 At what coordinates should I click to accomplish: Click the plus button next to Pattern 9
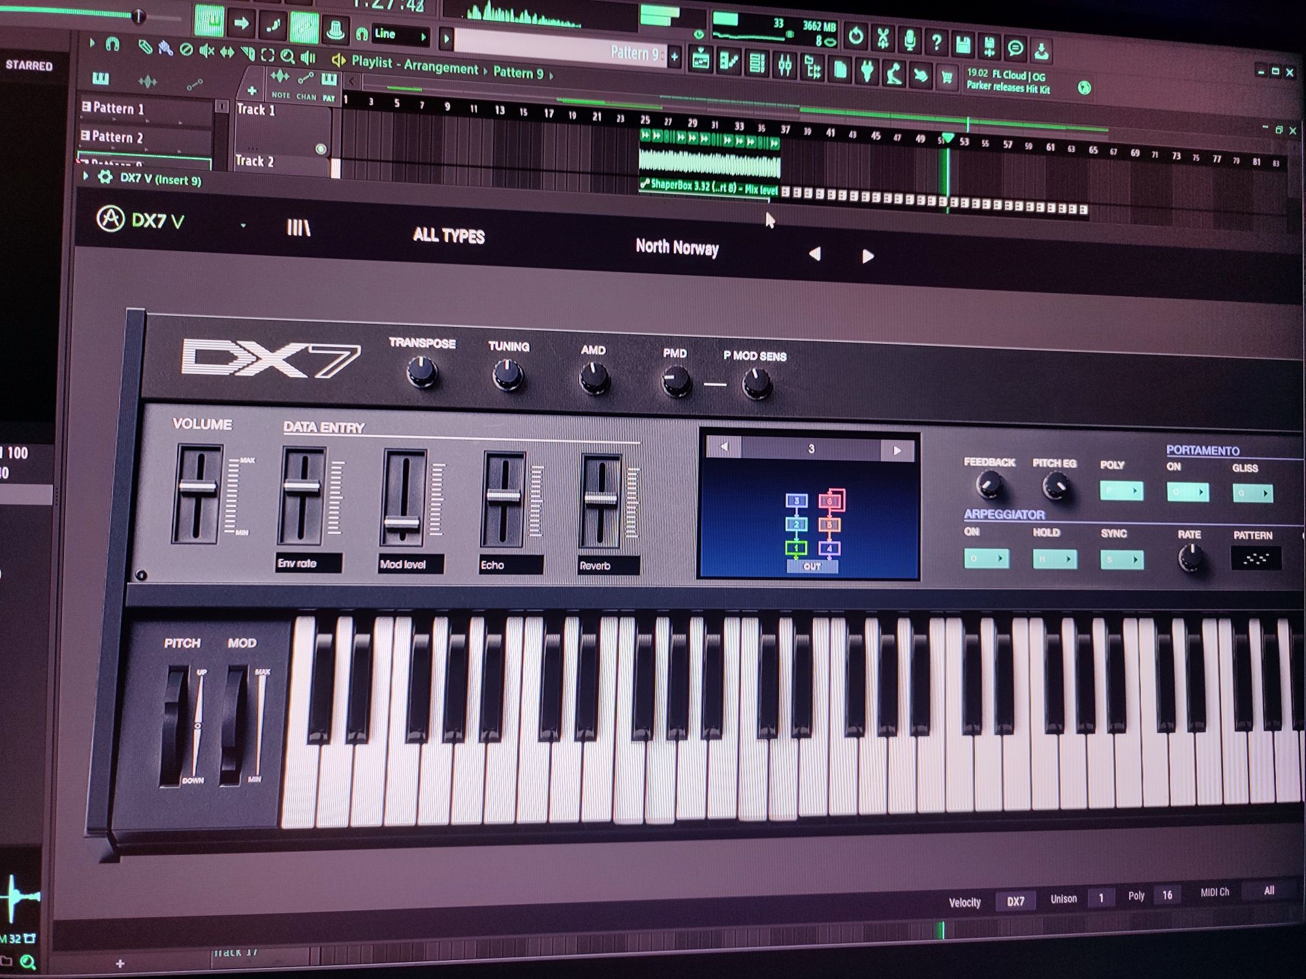[674, 57]
